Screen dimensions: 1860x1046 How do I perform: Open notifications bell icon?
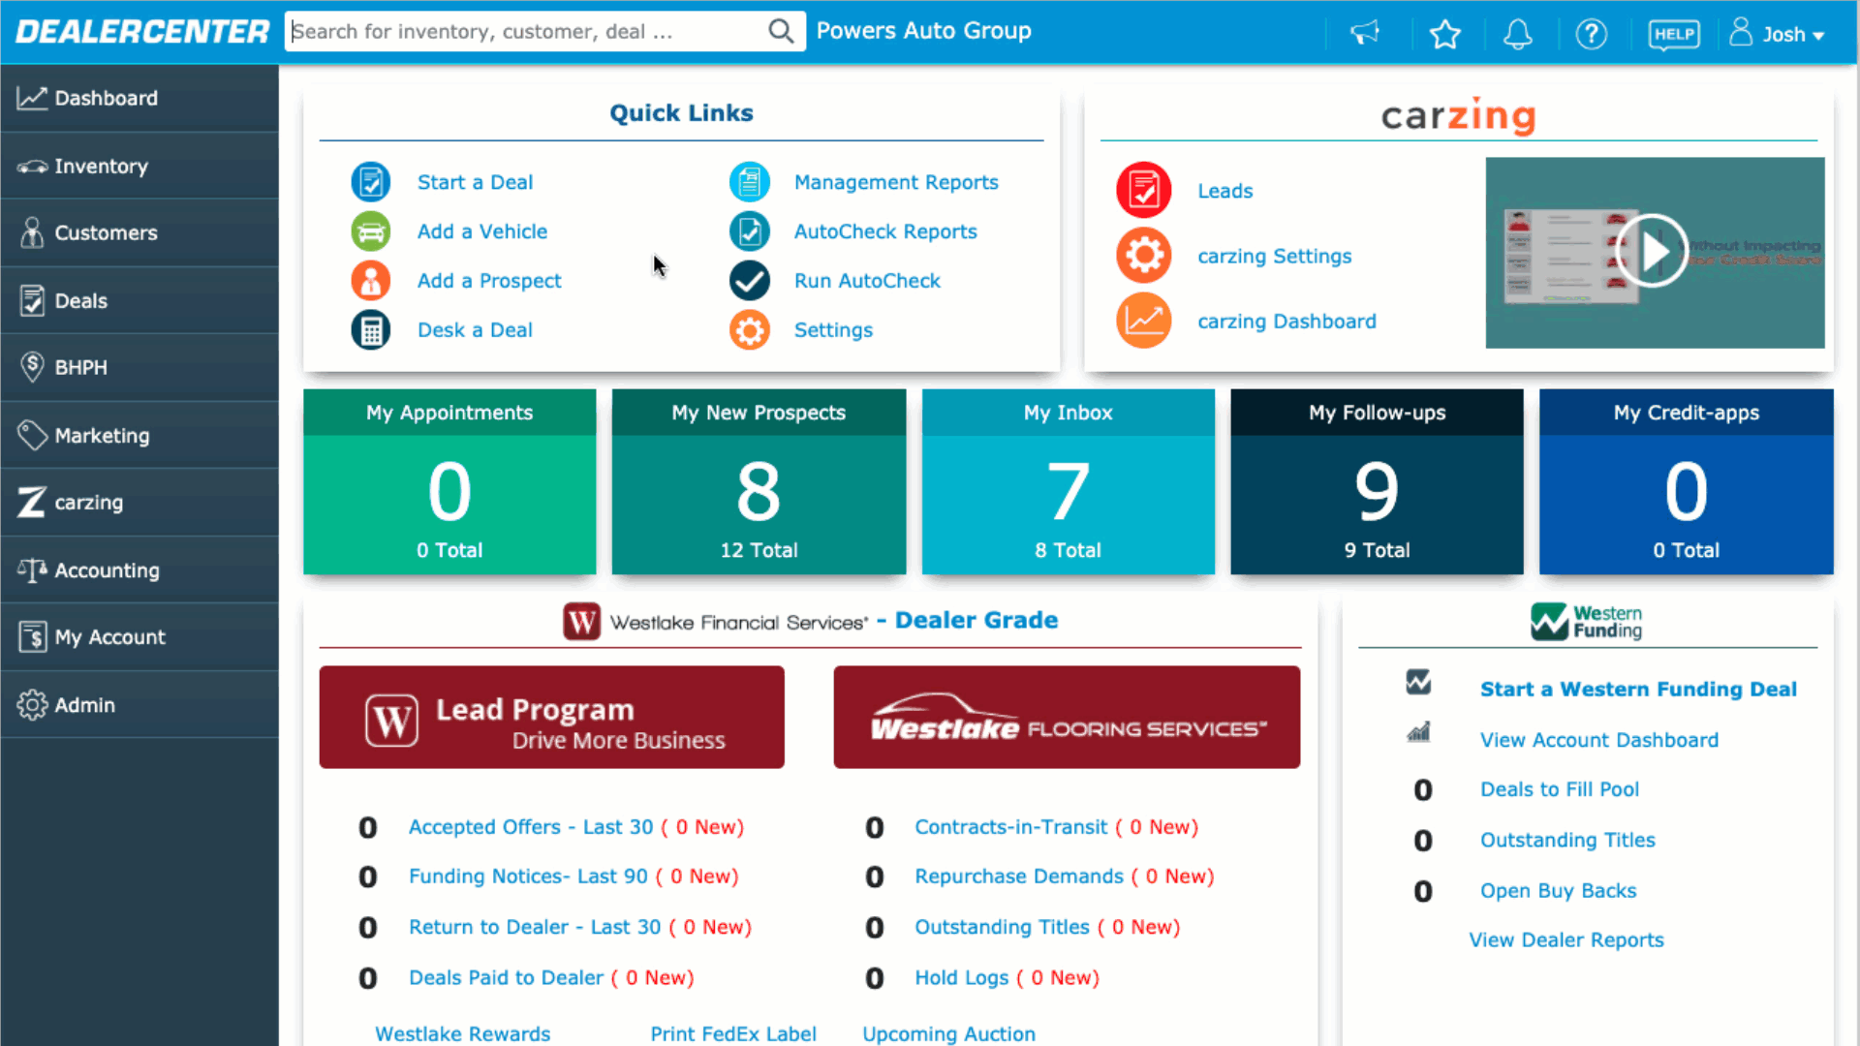point(1517,34)
